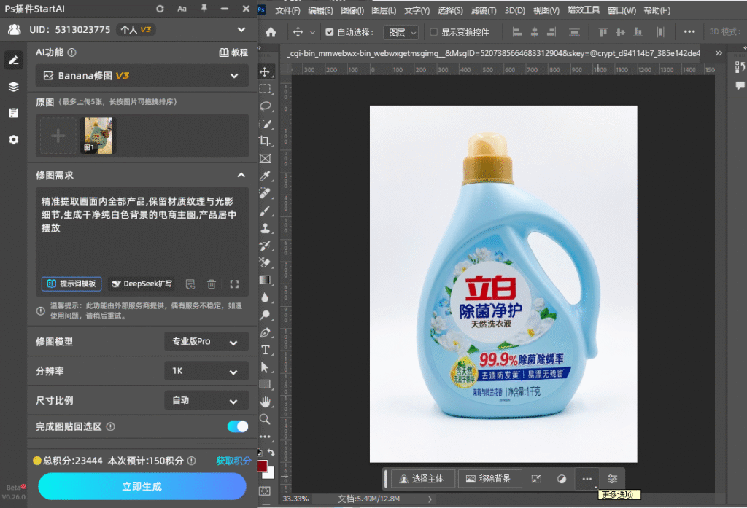Select the Type tool

point(265,350)
